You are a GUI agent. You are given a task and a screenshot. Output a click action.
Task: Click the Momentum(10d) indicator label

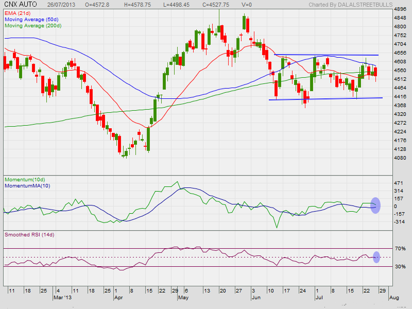tap(25, 180)
